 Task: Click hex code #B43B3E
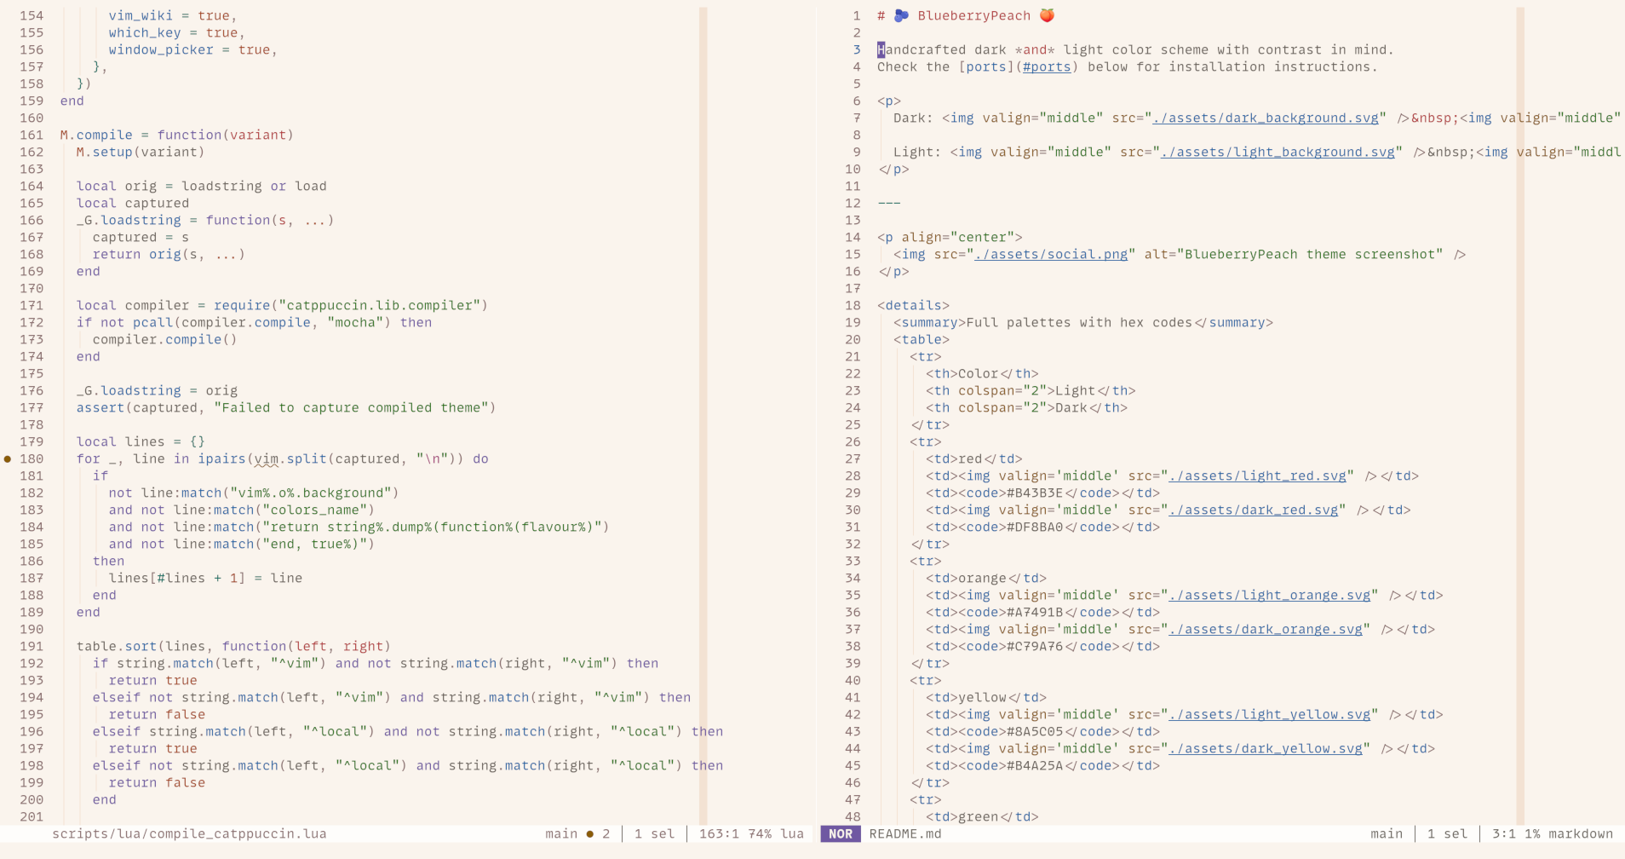[x=1035, y=493]
